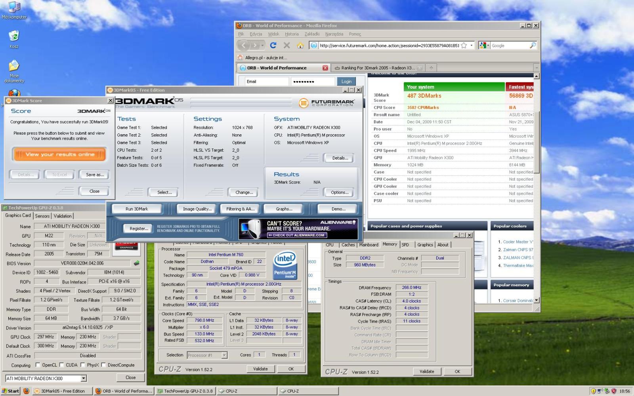Viewport: 634px width, 396px height.
Task: Click the View your results online button
Action: click(60, 154)
